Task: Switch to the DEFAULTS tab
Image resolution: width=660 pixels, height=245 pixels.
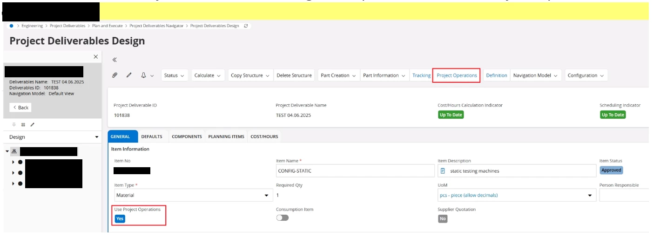Action: [152, 136]
